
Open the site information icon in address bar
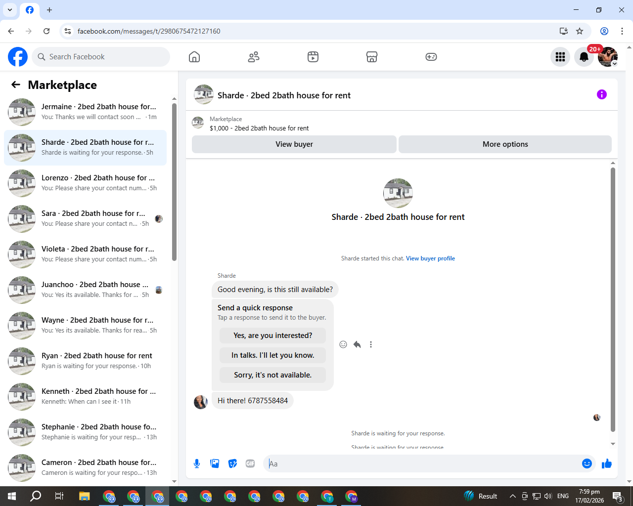(x=68, y=31)
